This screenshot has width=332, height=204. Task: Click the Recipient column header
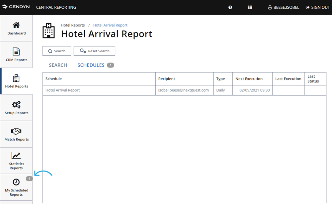184,79
